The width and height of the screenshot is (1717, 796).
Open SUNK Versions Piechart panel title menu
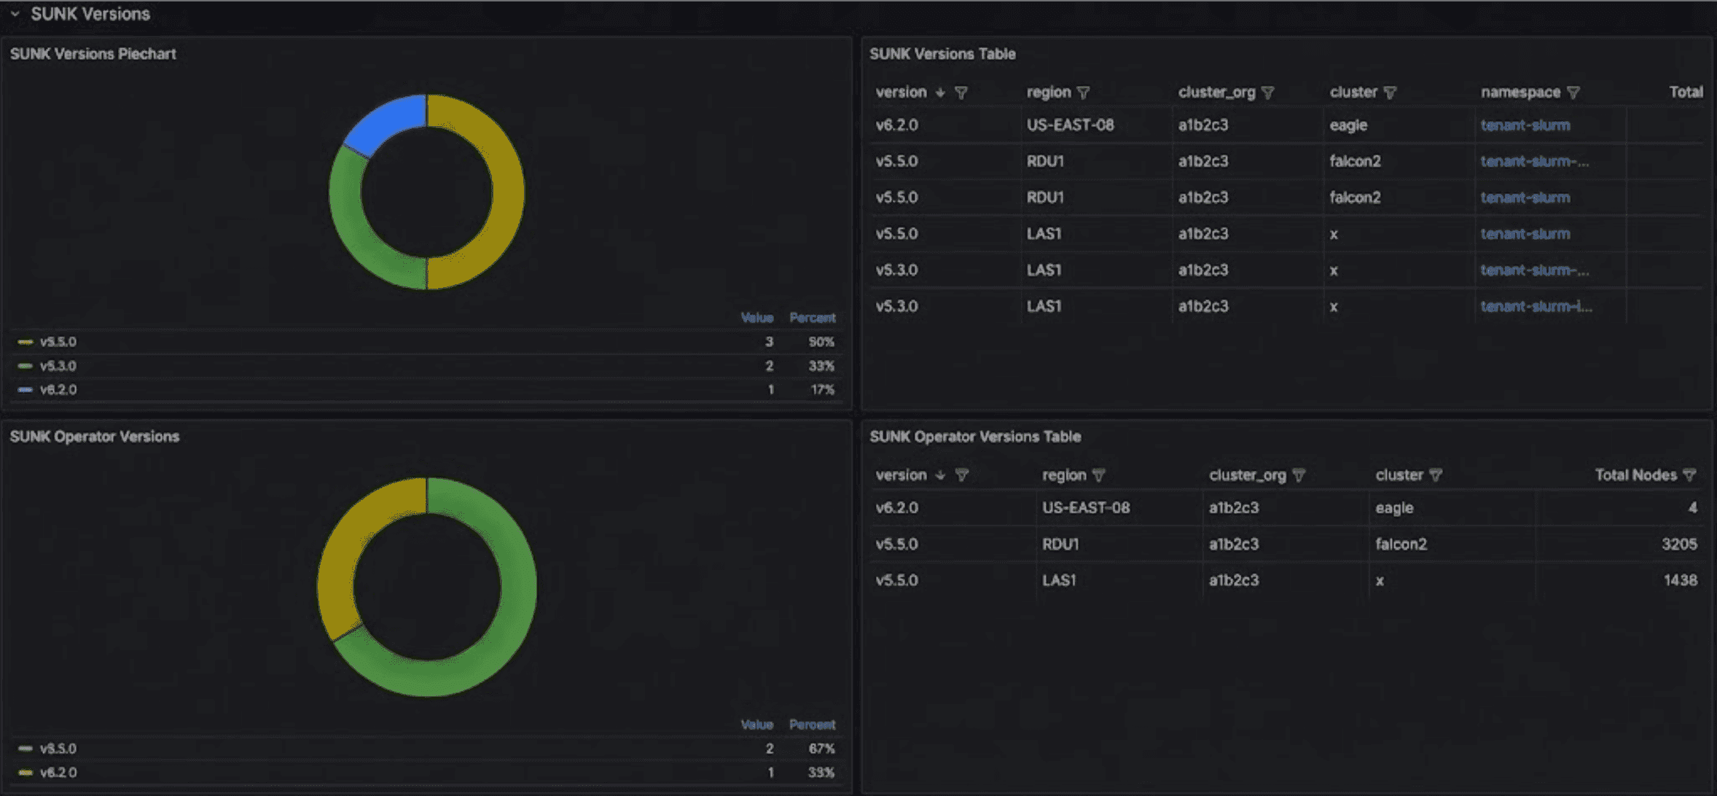[x=93, y=54]
